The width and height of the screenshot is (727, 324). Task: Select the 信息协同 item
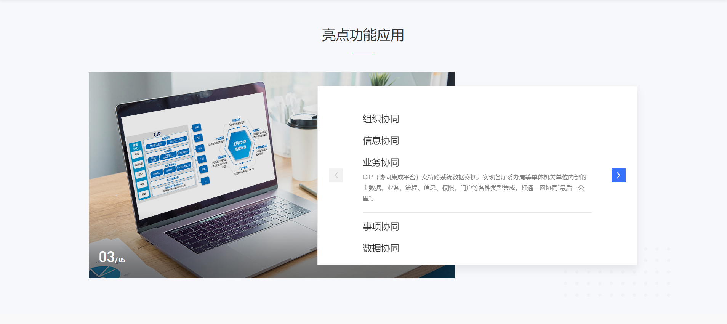381,141
